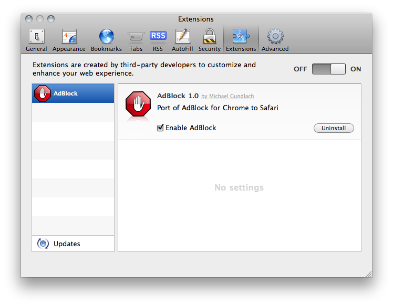Close the Extensions window
Viewport: 393px width, 306px height.
tap(29, 19)
